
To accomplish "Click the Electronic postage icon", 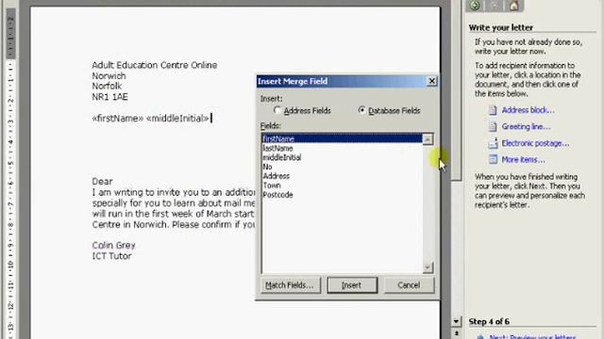I will point(493,143).
